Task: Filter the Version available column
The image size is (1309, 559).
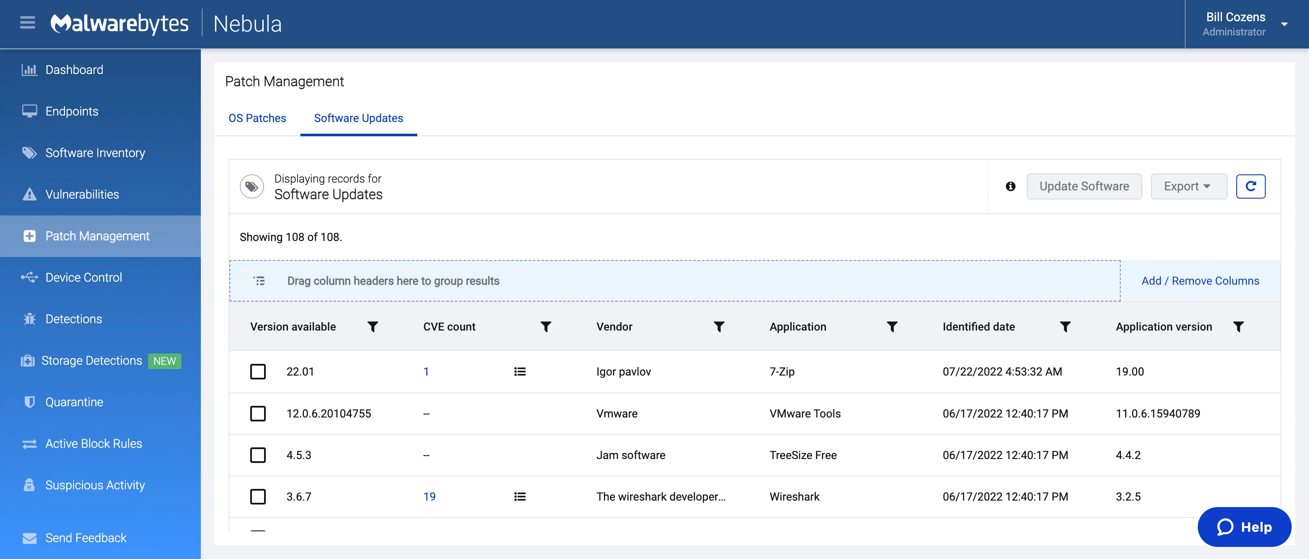Action: [x=372, y=327]
